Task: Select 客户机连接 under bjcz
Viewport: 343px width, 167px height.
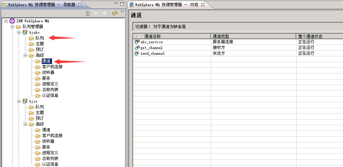Action: [x=52, y=136]
